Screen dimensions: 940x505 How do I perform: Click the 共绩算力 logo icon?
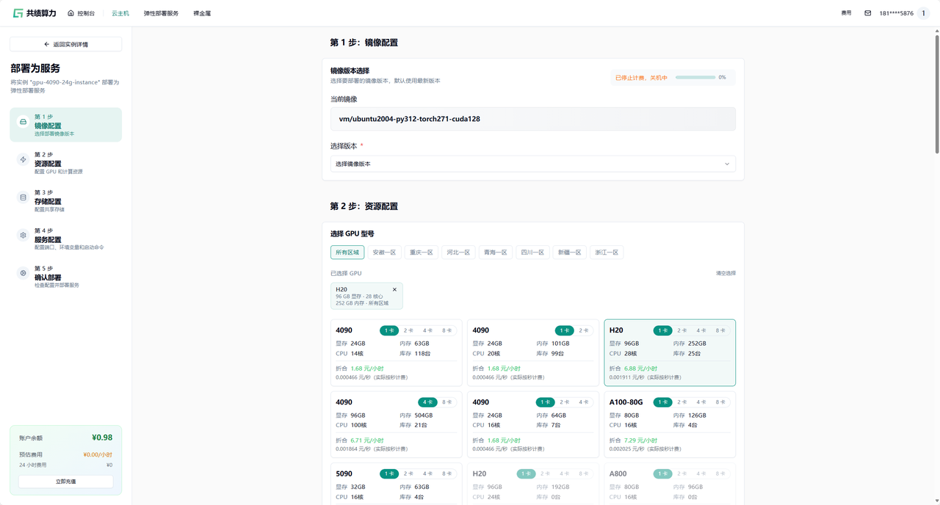(18, 13)
